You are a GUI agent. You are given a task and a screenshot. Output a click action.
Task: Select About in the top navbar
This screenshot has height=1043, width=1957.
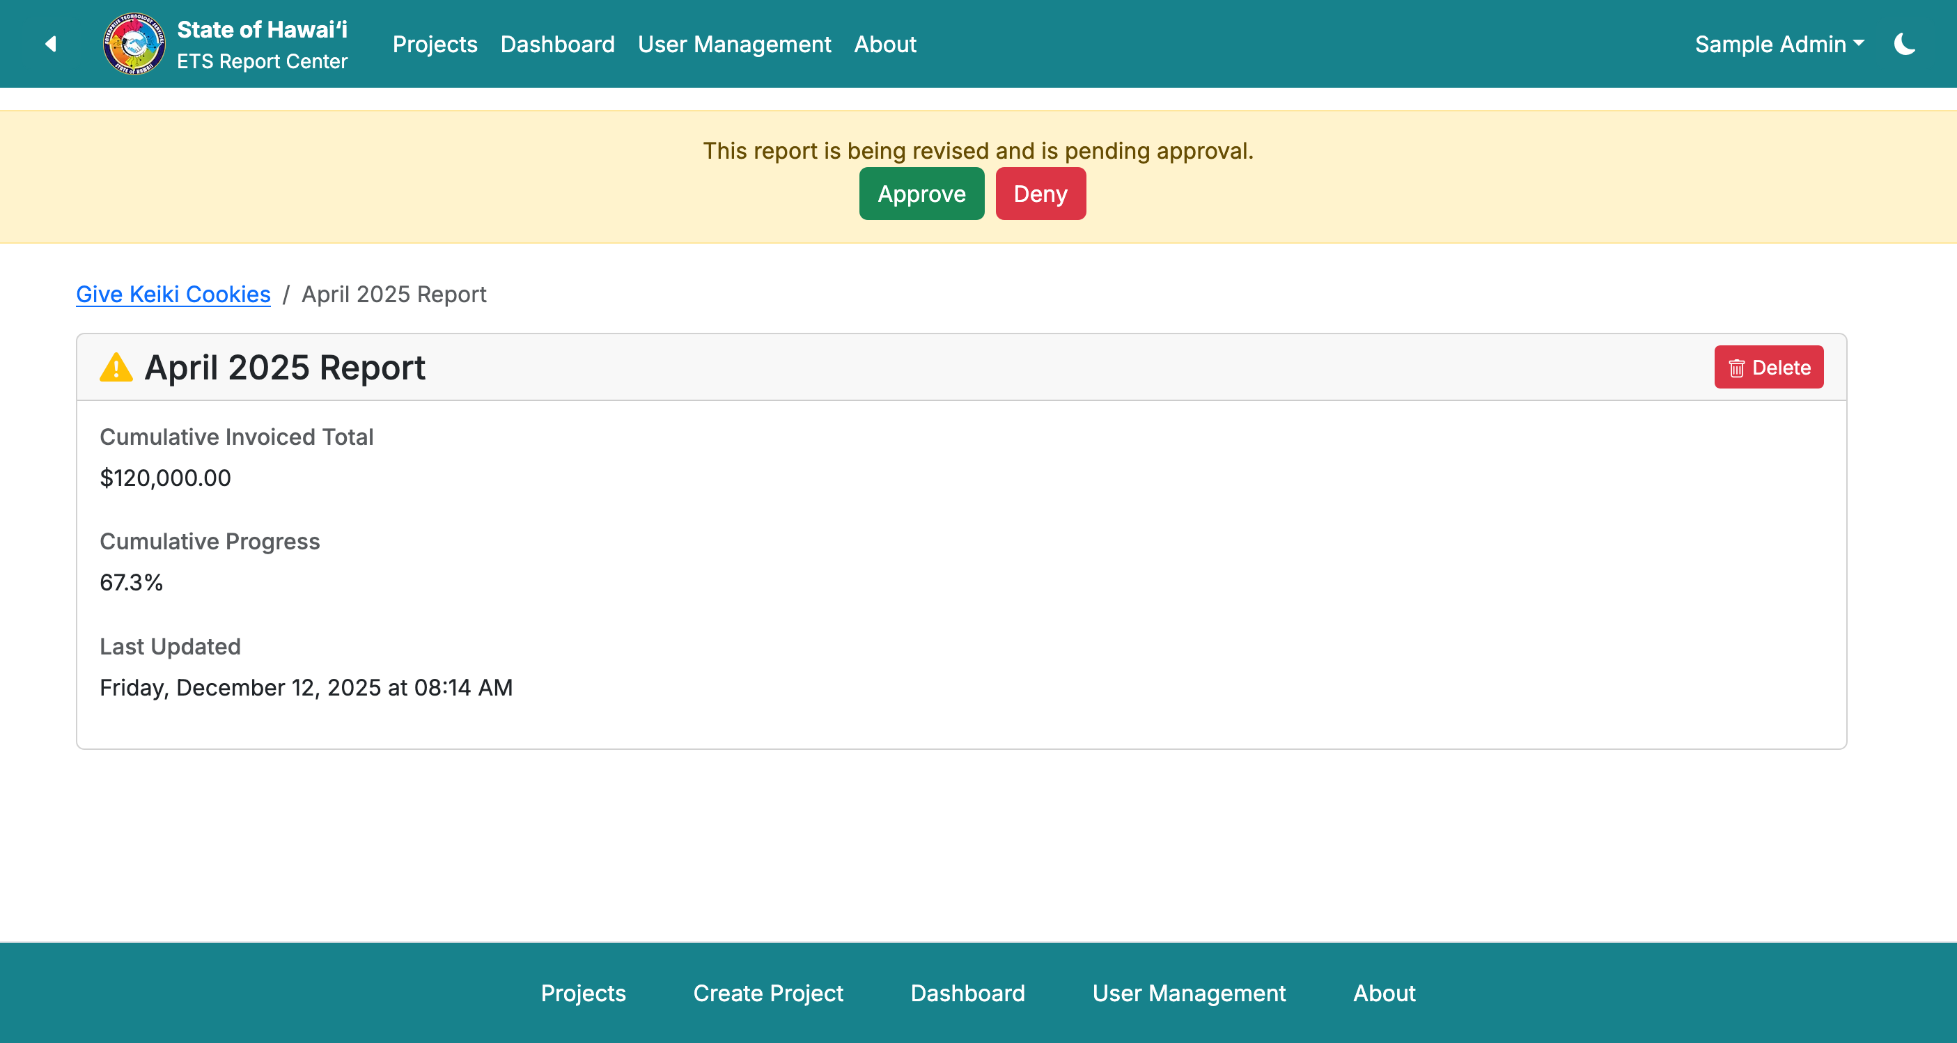point(885,44)
